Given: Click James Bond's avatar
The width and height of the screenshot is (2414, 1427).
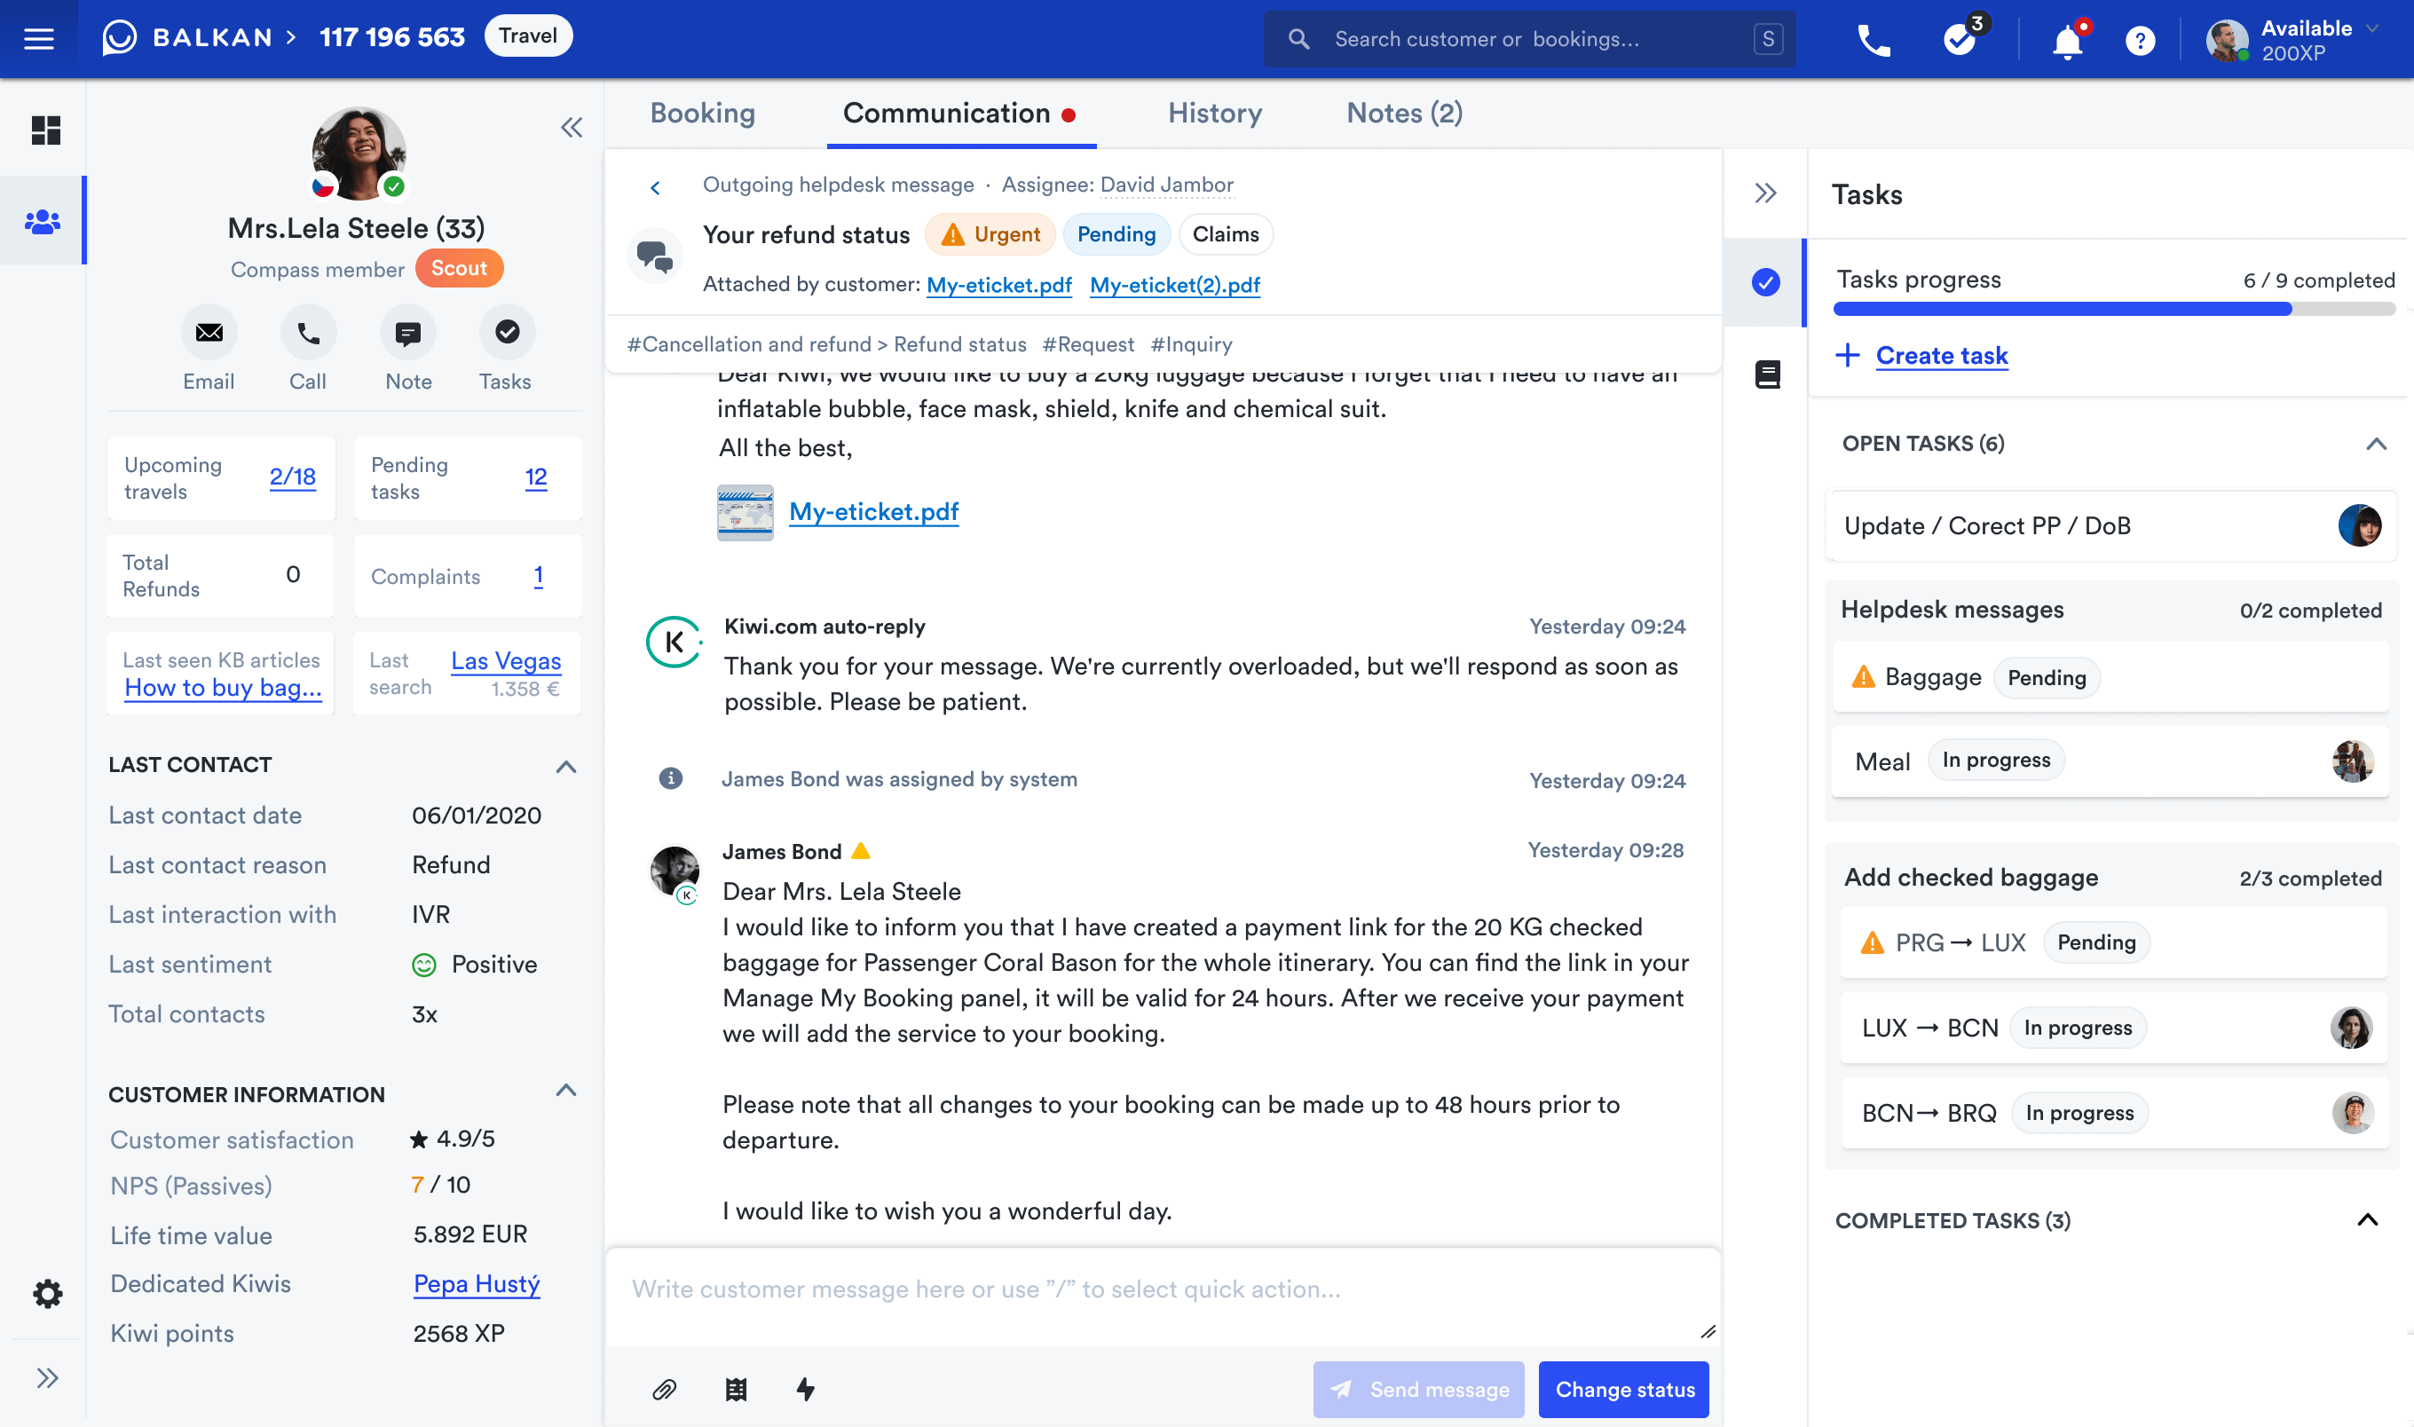Looking at the screenshot, I should pyautogui.click(x=674, y=872).
